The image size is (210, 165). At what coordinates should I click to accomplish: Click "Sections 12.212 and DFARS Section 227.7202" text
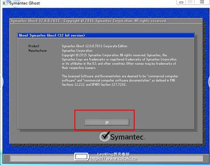(x=94, y=84)
